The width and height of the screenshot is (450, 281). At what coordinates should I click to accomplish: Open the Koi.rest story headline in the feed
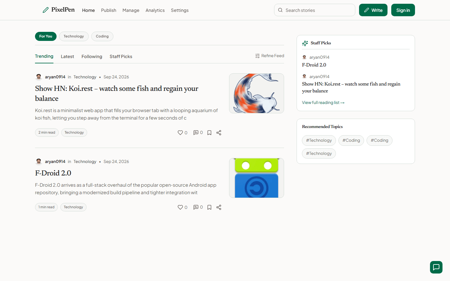(117, 93)
